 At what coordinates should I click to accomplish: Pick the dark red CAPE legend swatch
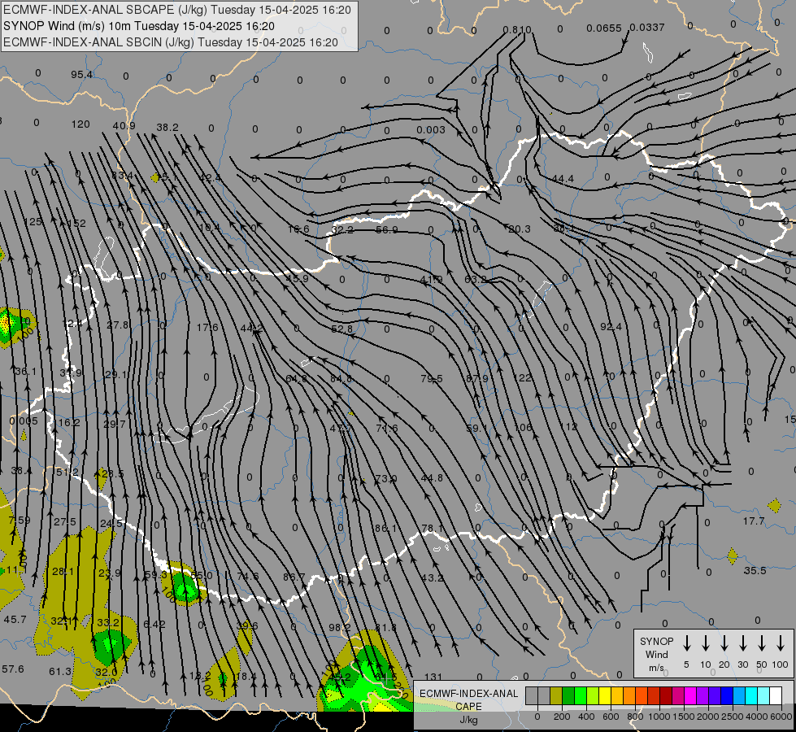click(x=666, y=696)
